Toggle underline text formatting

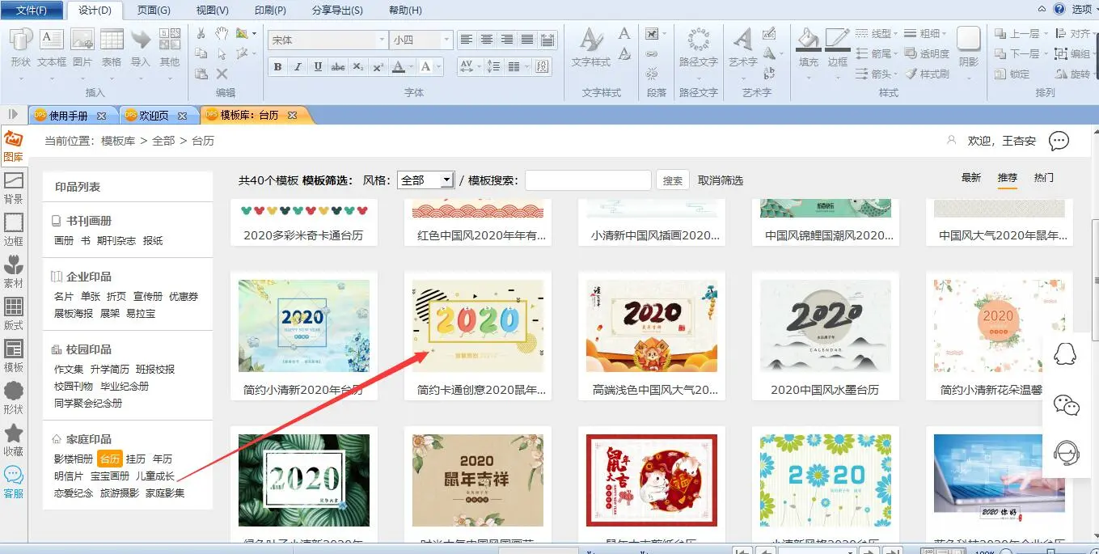tap(318, 67)
